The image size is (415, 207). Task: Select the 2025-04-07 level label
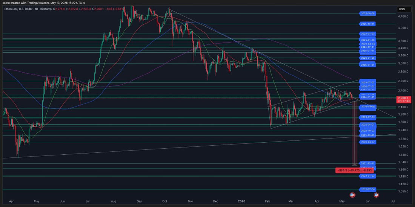368,142
